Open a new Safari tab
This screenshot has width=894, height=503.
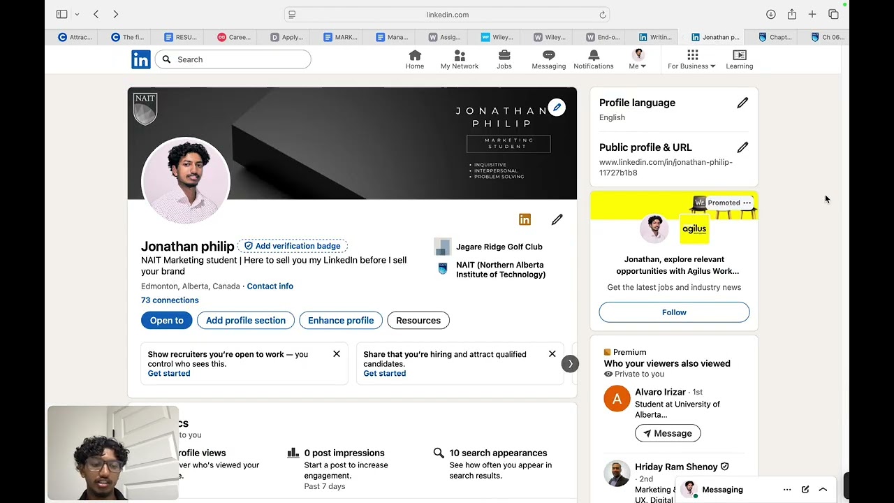pos(812,14)
